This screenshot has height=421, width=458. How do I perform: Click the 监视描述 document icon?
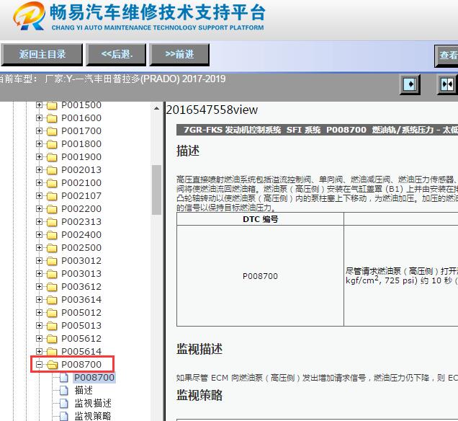64,403
